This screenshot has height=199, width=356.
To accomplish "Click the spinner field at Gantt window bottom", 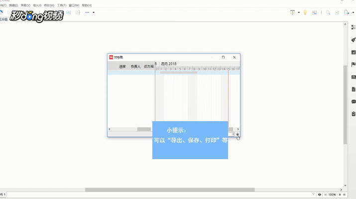I will pyautogui.click(x=232, y=134).
